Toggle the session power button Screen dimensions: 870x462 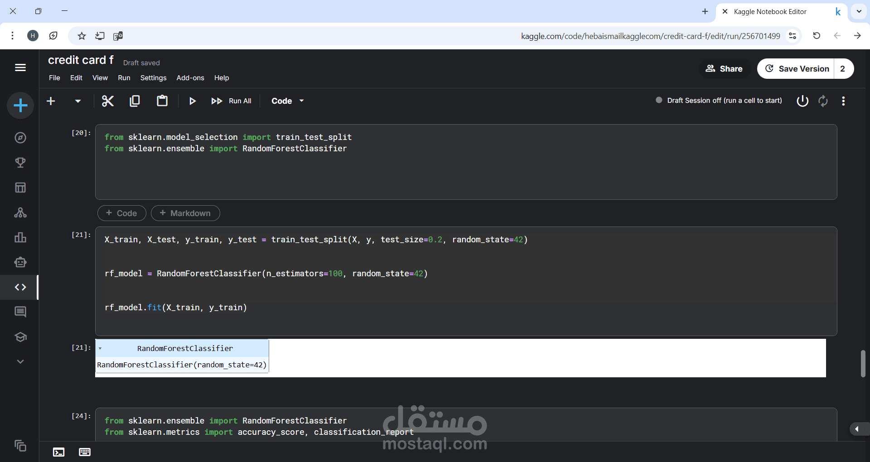(x=802, y=101)
